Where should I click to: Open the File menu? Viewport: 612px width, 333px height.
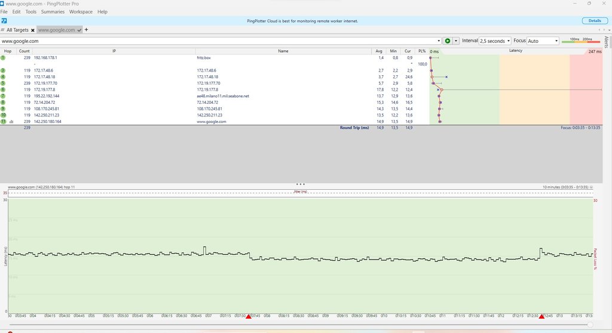(4, 12)
